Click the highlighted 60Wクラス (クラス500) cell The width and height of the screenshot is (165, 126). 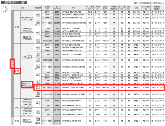point(27,85)
